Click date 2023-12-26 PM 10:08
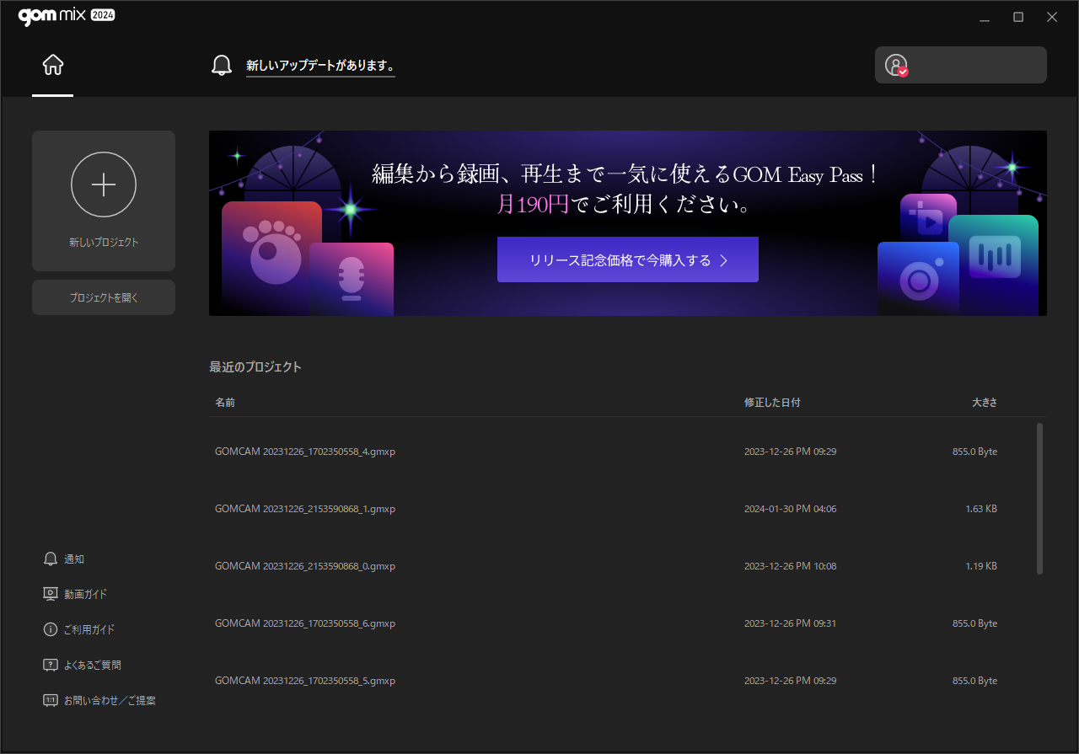The height and width of the screenshot is (754, 1079). 790,566
